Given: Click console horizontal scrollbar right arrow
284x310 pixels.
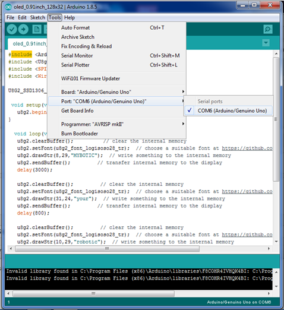Looking at the screenshot, I should point(269,293).
